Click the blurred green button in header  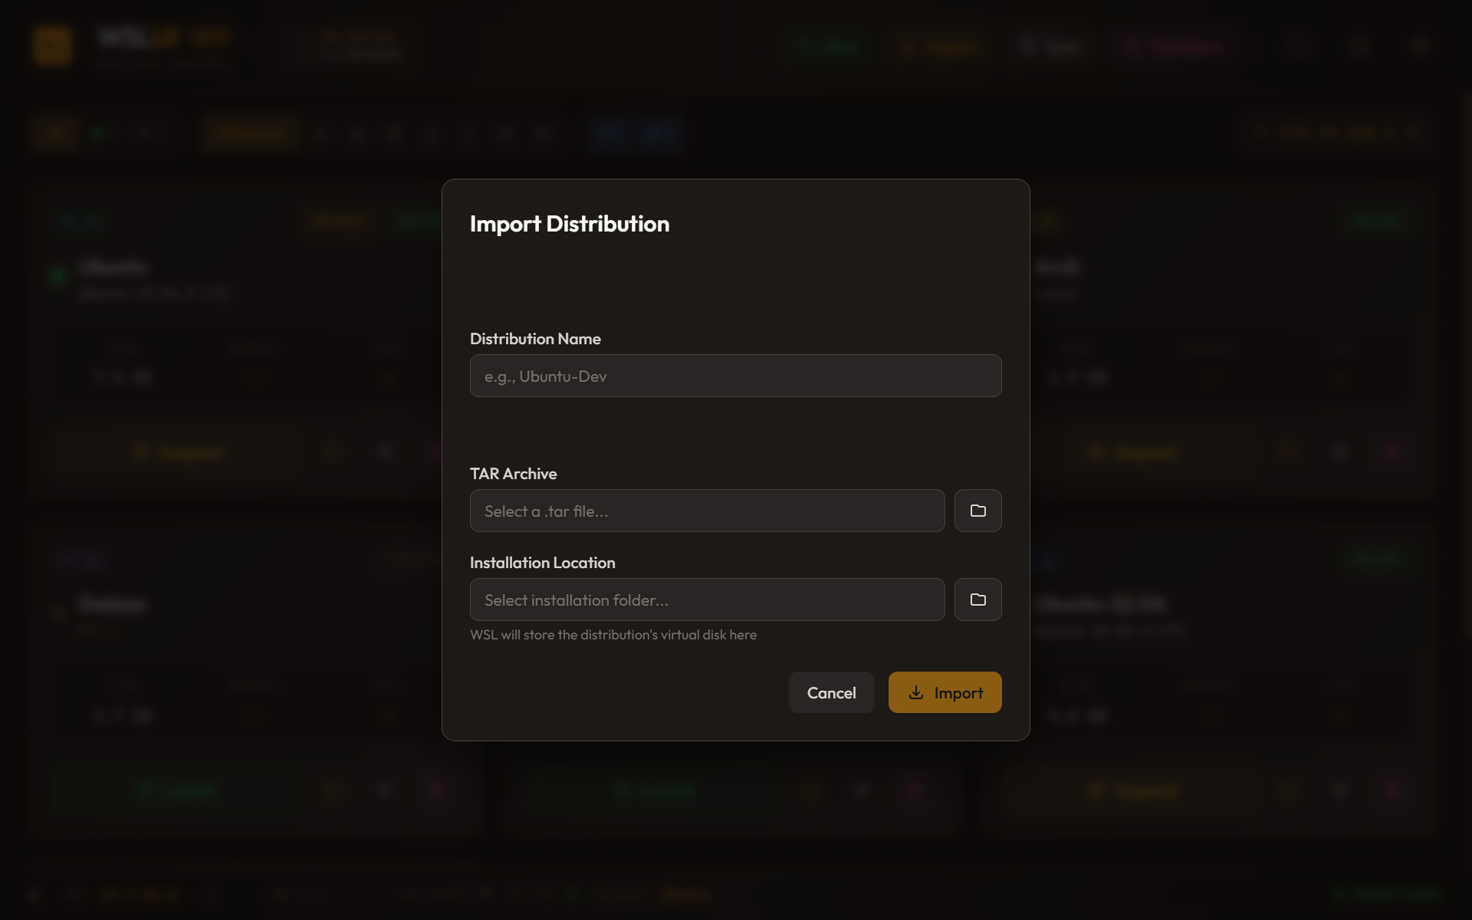click(828, 47)
